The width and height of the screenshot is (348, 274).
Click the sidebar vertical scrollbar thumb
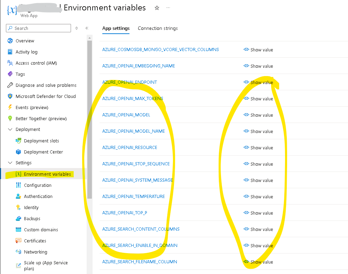pyautogui.click(x=90, y=119)
